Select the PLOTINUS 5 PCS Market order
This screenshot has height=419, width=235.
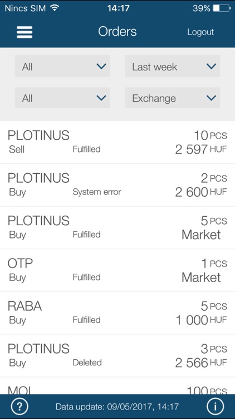click(117, 228)
